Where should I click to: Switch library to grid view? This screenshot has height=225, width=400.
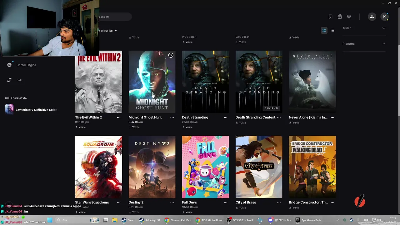[x=324, y=30]
